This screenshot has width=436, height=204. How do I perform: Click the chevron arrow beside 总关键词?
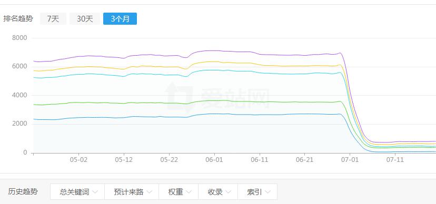tap(95, 192)
